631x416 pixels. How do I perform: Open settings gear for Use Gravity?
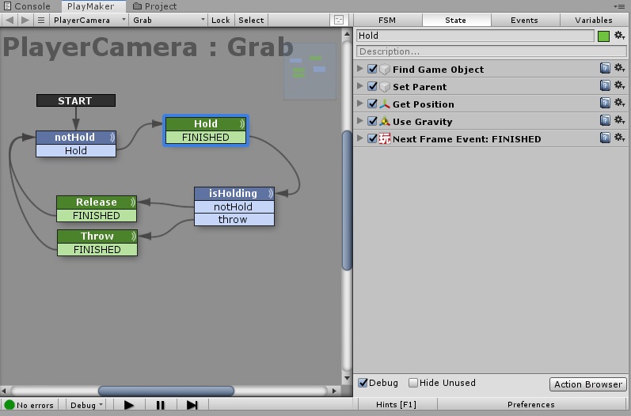coord(619,120)
